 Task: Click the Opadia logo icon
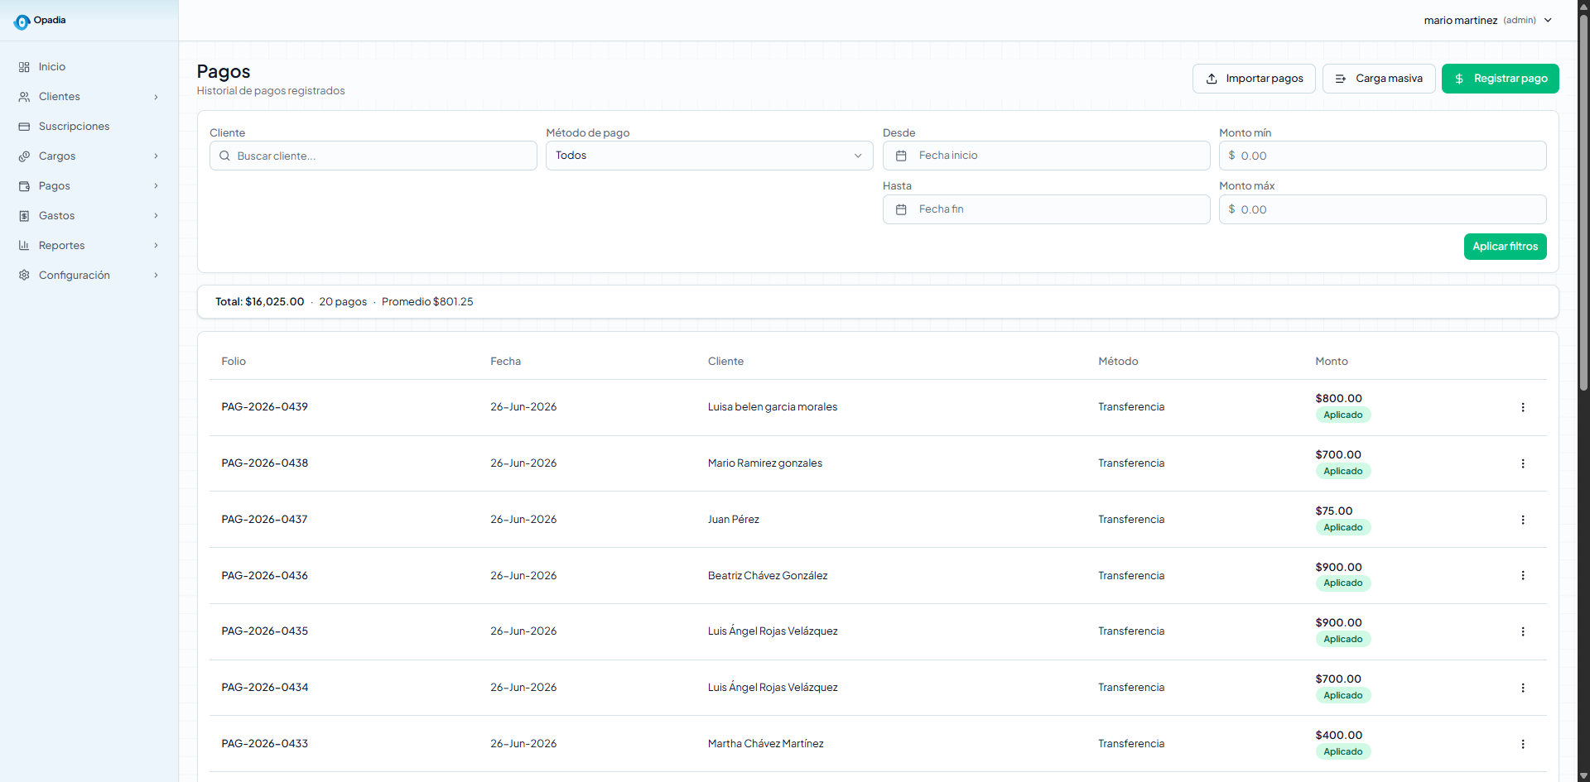(x=22, y=22)
